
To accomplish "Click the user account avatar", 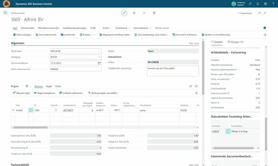I will click(234, 4).
